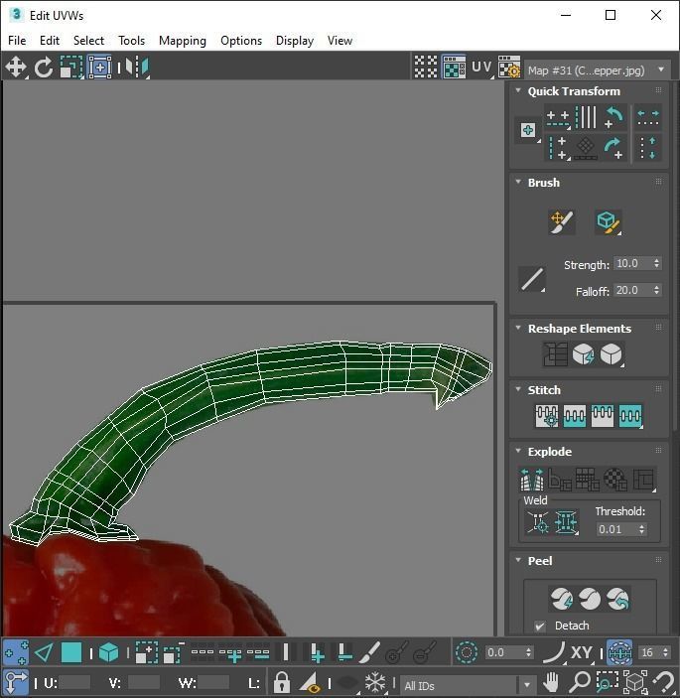
Task: Click Rotate counter-clockwise around pivot icon
Action: (x=614, y=117)
